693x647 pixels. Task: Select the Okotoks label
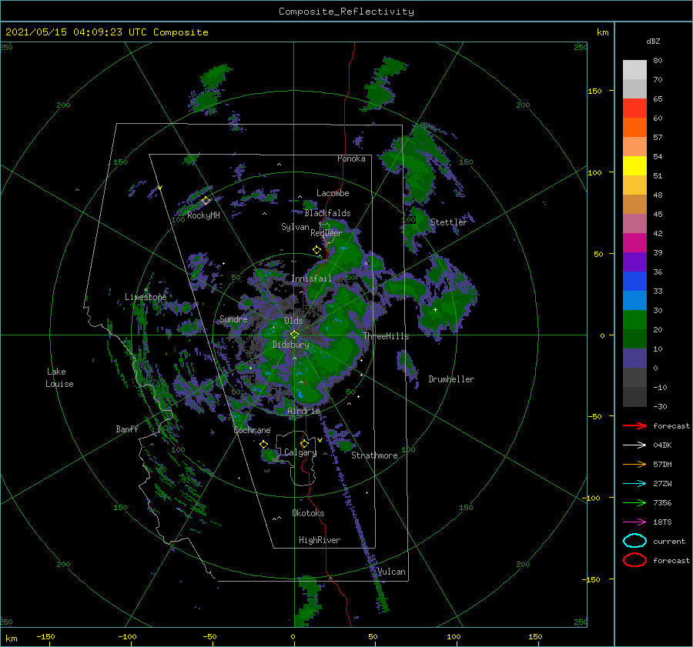point(308,513)
